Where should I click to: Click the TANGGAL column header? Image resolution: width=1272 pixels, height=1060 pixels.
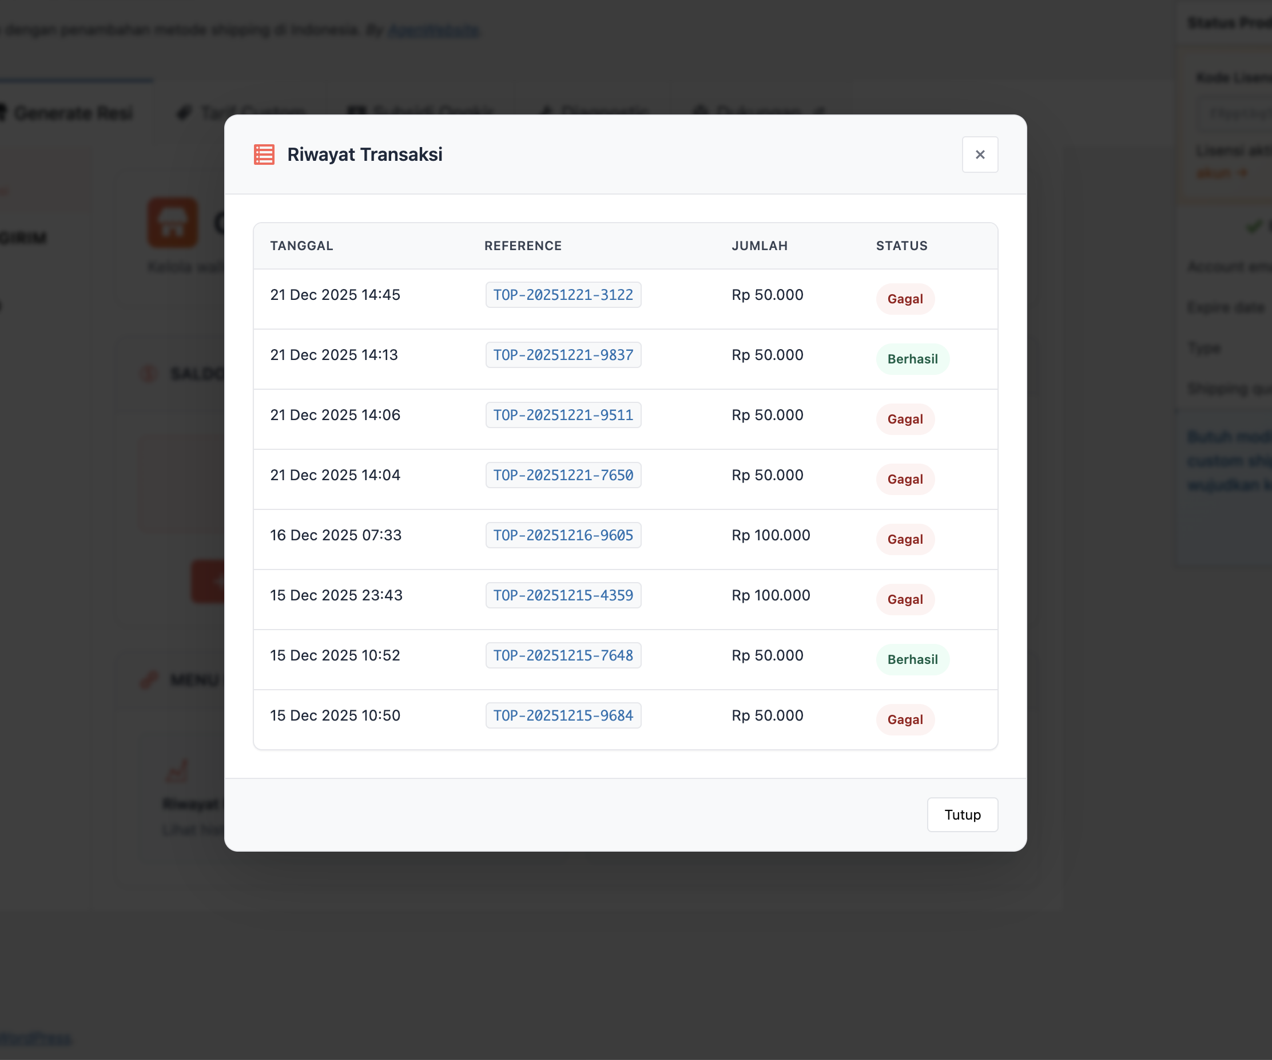click(x=301, y=246)
